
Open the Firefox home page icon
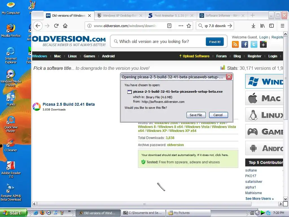(65, 26)
